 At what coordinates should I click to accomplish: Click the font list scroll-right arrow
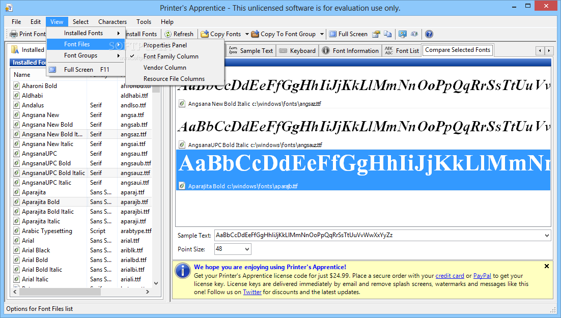click(148, 292)
